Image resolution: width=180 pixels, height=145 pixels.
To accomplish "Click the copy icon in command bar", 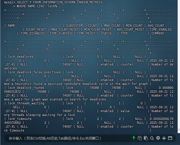I will pyautogui.click(x=140, y=138).
